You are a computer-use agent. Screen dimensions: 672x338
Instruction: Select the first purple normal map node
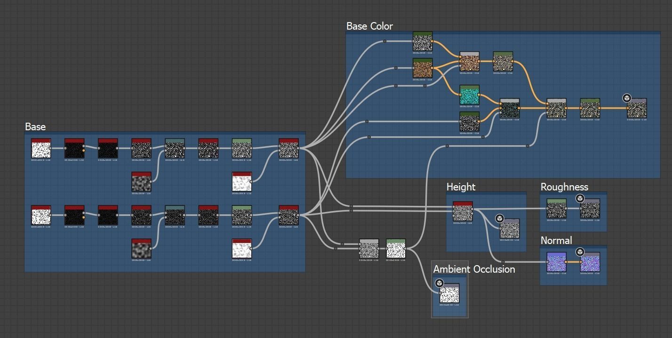pyautogui.click(x=556, y=262)
